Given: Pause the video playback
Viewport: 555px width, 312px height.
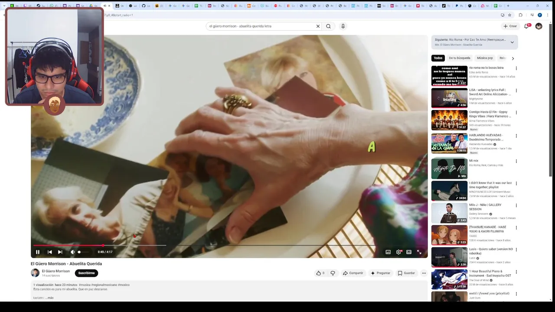Looking at the screenshot, I should click(38, 252).
